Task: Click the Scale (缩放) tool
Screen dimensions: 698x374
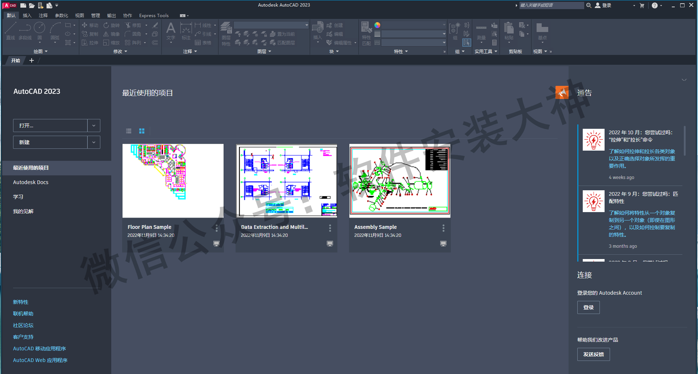Action: [x=111, y=43]
